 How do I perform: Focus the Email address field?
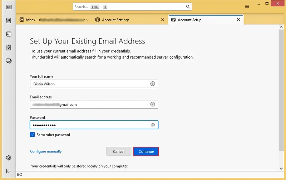coord(94,104)
